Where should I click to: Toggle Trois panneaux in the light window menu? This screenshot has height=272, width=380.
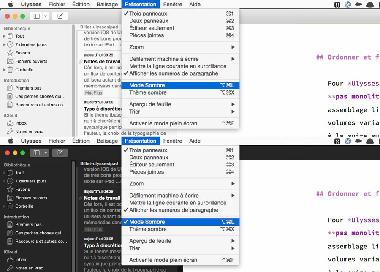180,14
